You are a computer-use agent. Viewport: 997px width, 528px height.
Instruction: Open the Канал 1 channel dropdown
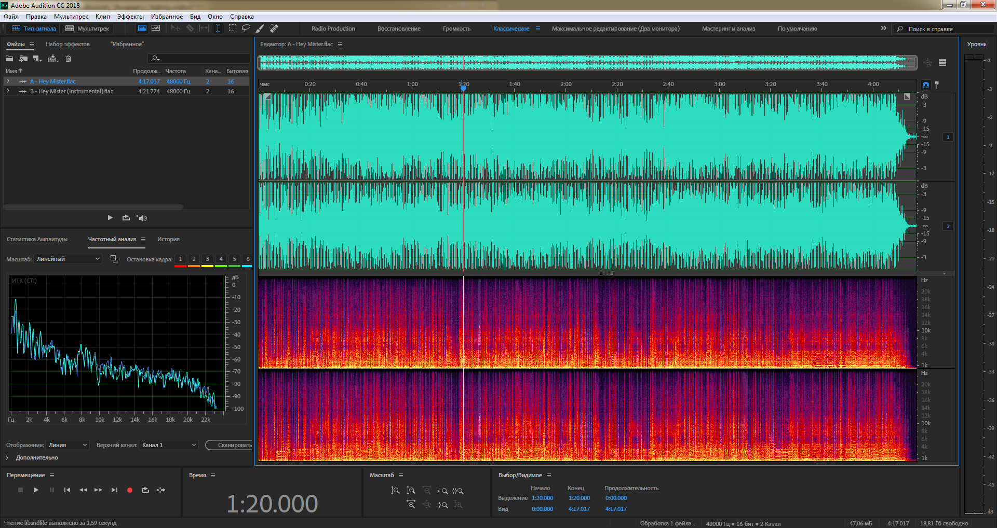pos(169,445)
